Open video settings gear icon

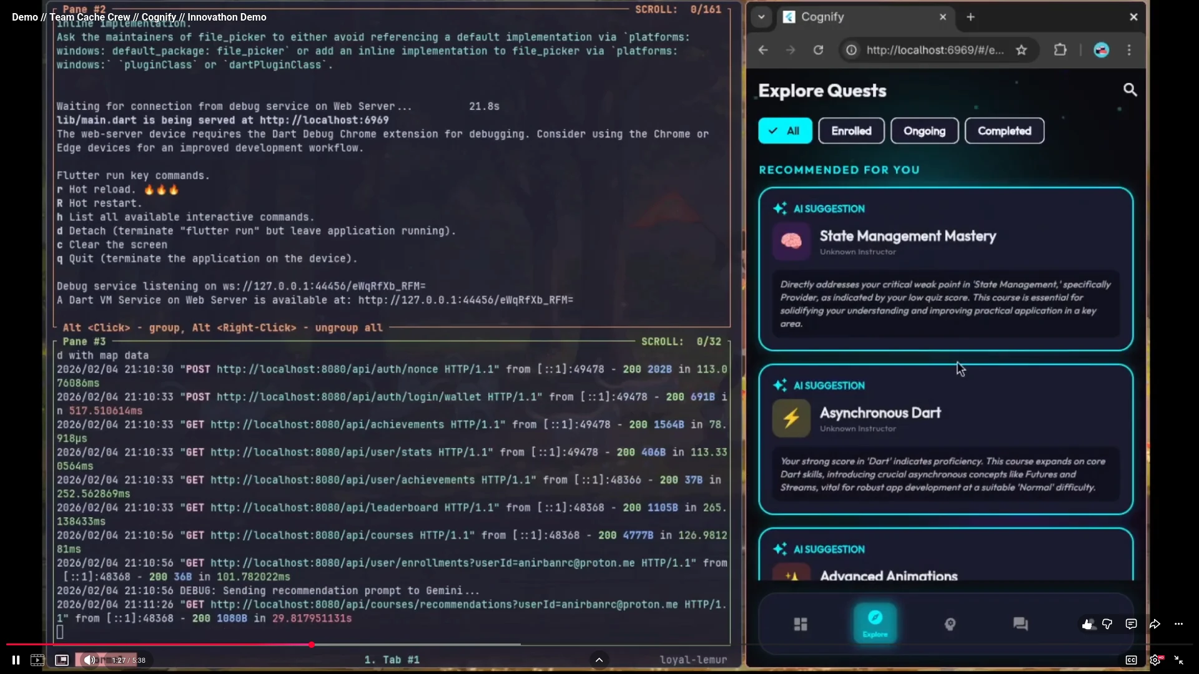coord(1155,660)
